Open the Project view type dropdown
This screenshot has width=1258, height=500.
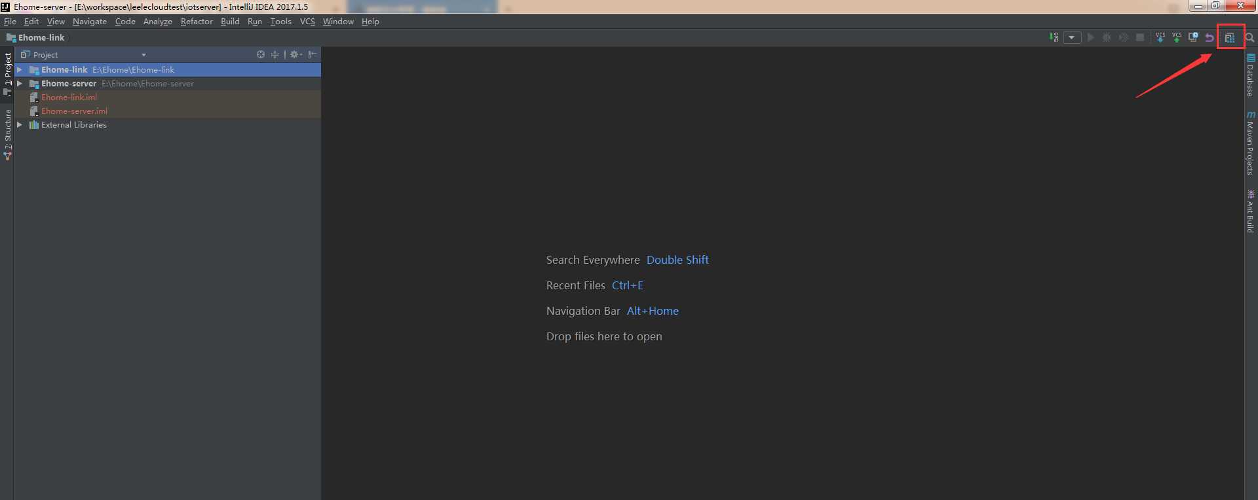143,55
